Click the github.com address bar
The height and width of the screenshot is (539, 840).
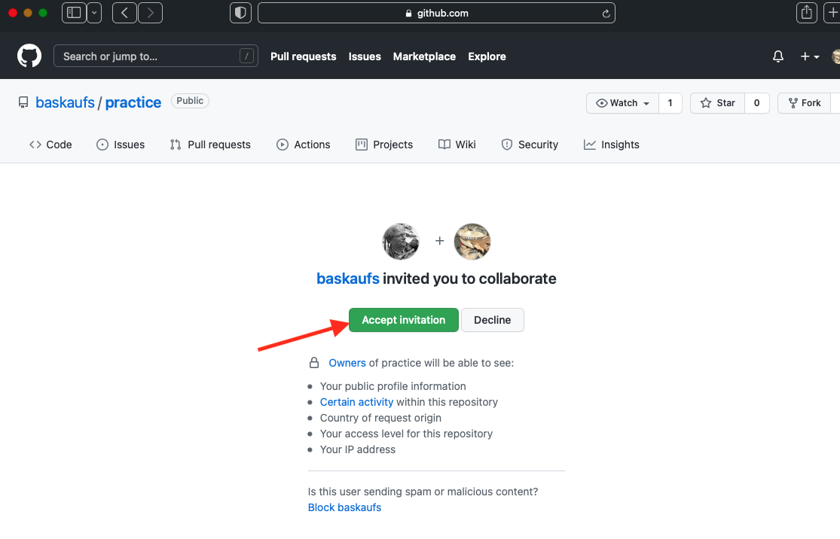click(x=436, y=13)
